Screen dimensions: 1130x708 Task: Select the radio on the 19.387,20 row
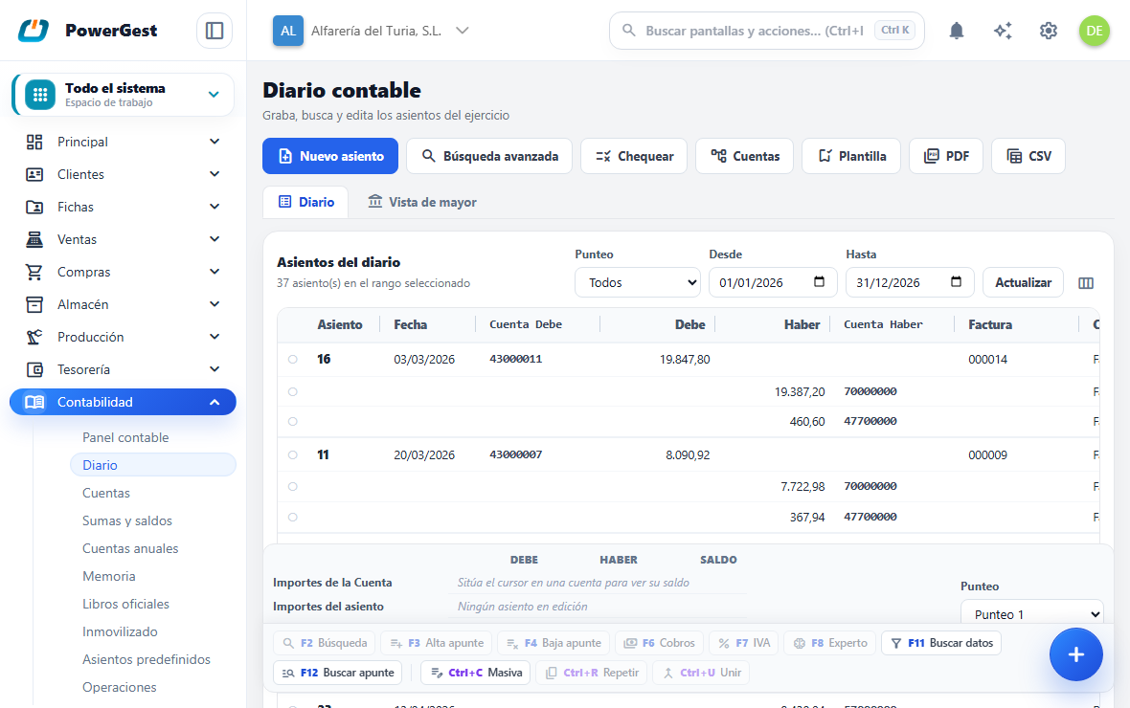[293, 392]
